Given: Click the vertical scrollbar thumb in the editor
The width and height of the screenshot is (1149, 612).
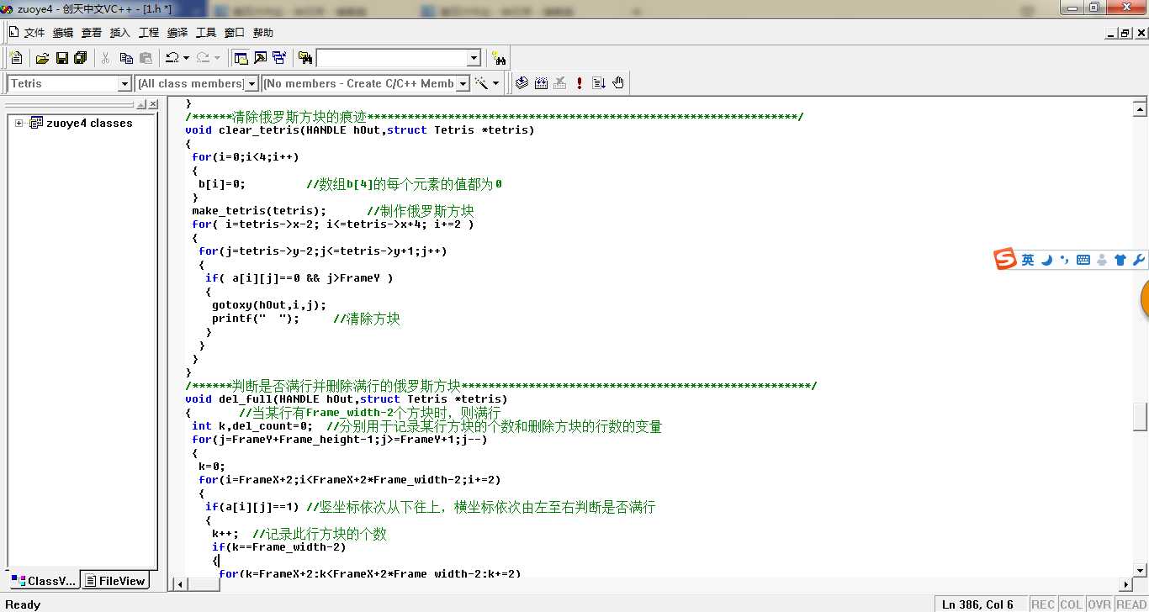Looking at the screenshot, I should point(1140,416).
